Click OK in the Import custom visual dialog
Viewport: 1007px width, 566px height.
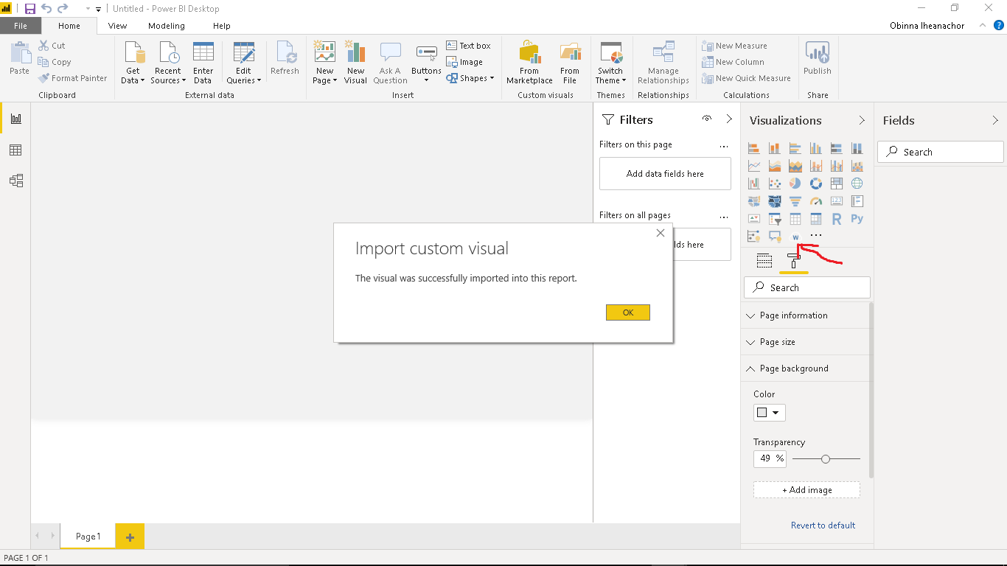coord(628,312)
